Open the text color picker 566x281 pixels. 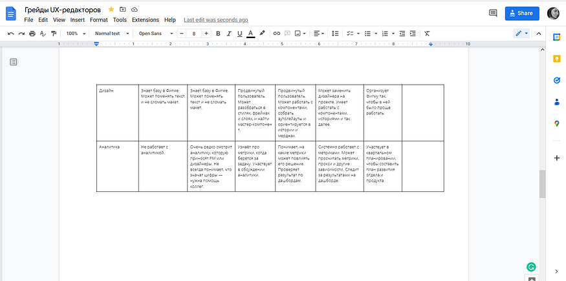[251, 34]
